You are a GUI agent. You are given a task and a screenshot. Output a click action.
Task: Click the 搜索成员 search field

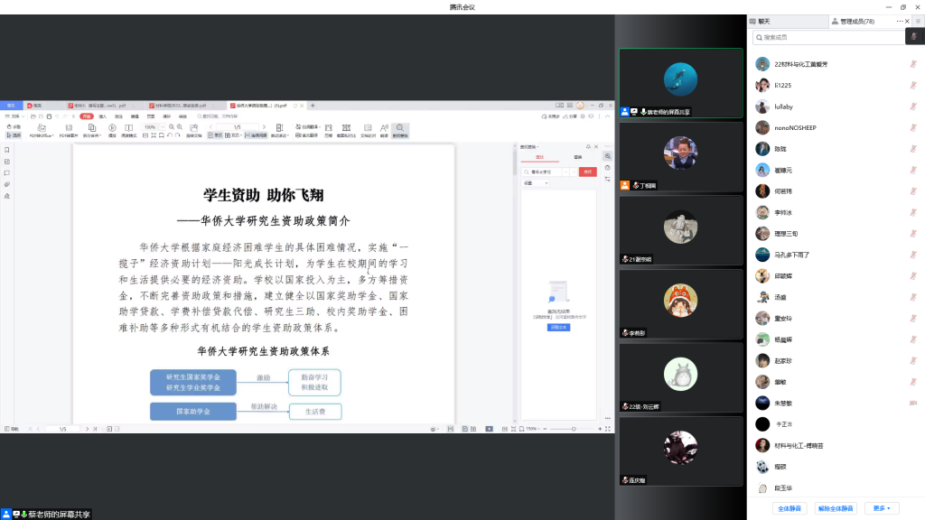[x=831, y=37]
